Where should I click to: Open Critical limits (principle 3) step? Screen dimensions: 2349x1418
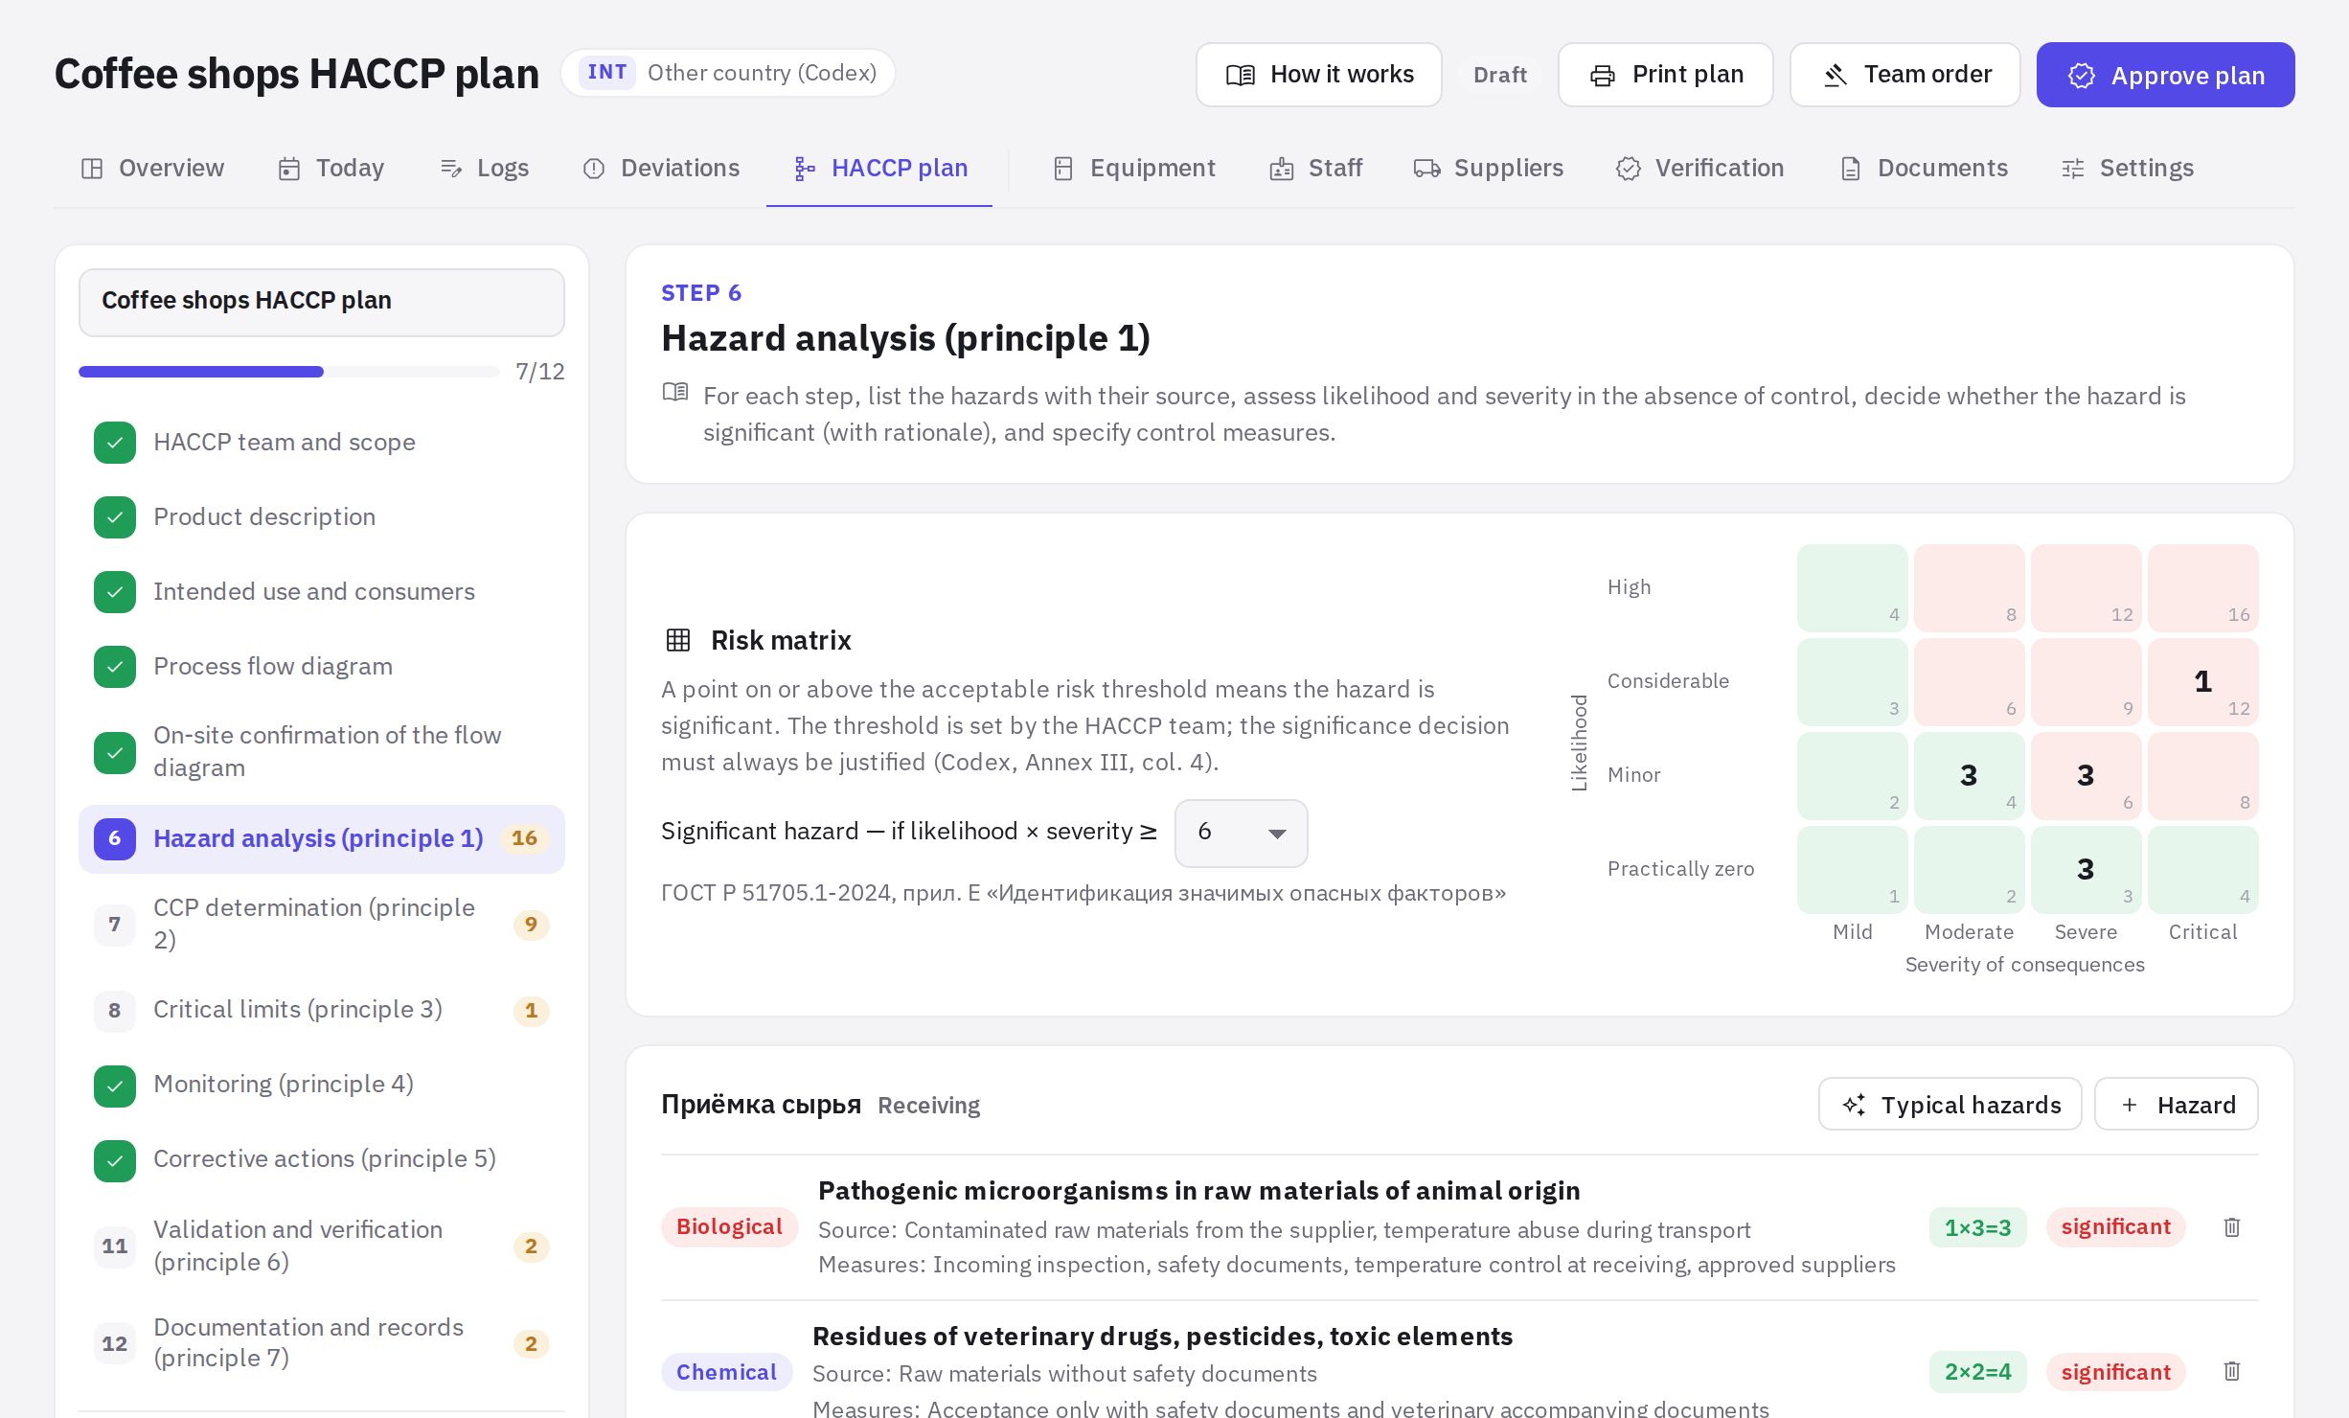322,1010
